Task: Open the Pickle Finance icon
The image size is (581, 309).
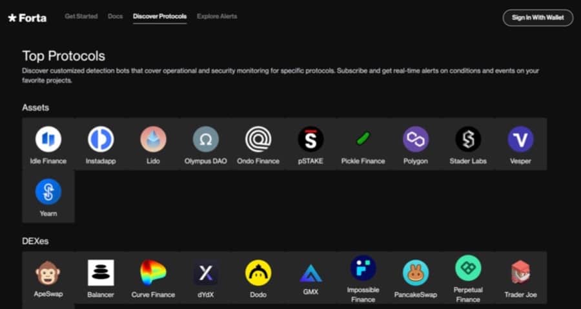Action: click(x=363, y=139)
